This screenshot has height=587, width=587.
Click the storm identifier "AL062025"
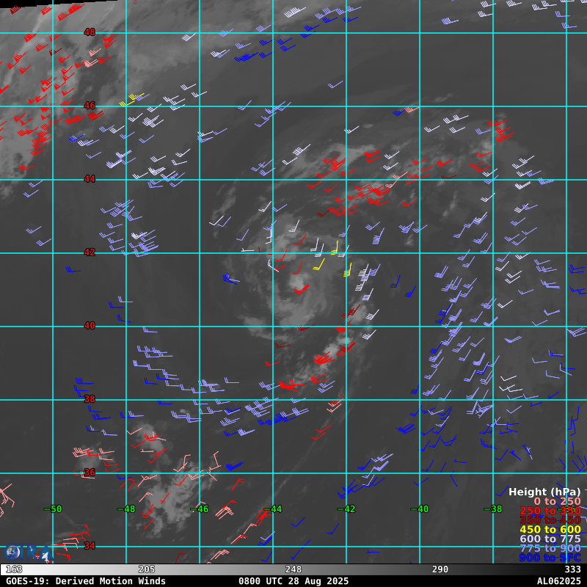coord(559,581)
